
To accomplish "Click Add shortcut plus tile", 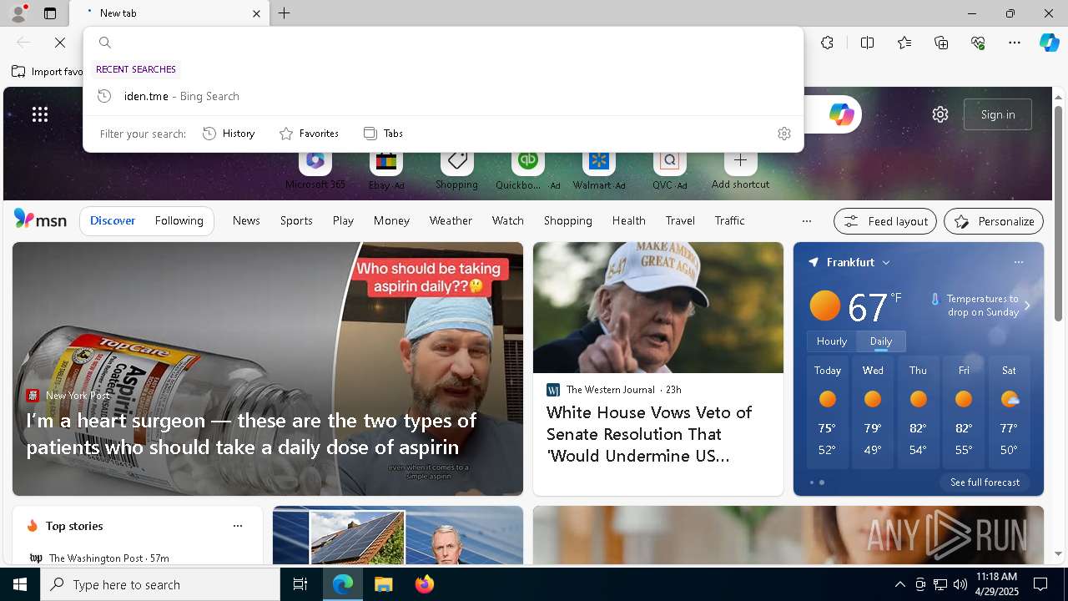I will click(740, 169).
